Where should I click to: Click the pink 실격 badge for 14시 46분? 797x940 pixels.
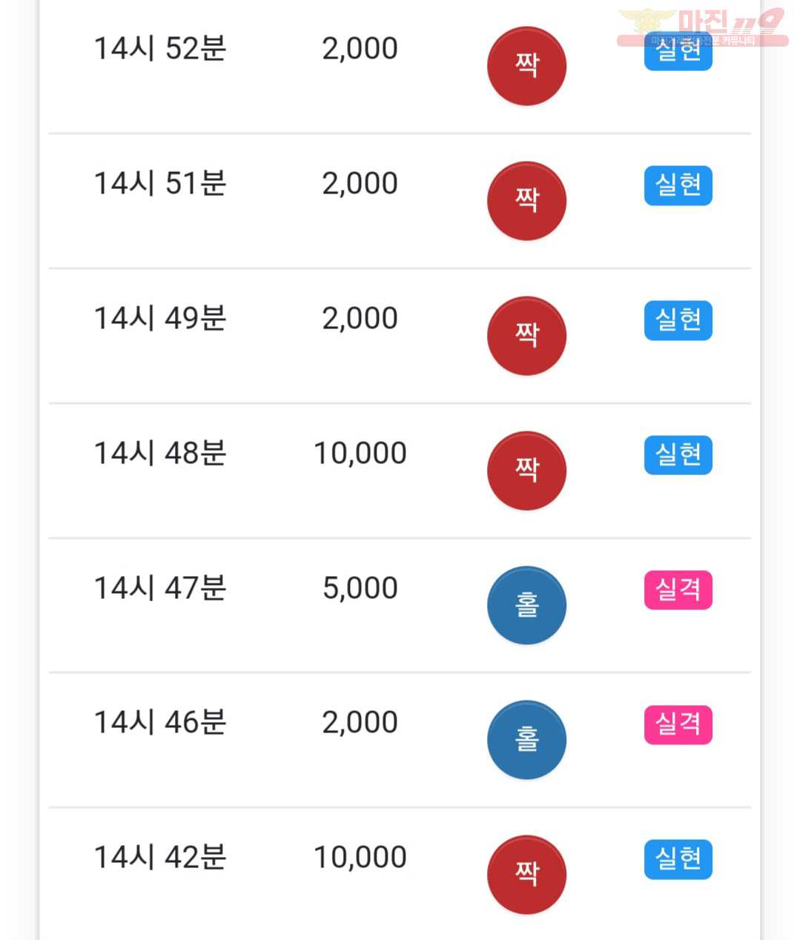pyautogui.click(x=678, y=724)
